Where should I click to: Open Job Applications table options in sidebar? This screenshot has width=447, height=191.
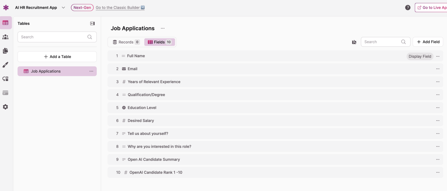pos(91,71)
